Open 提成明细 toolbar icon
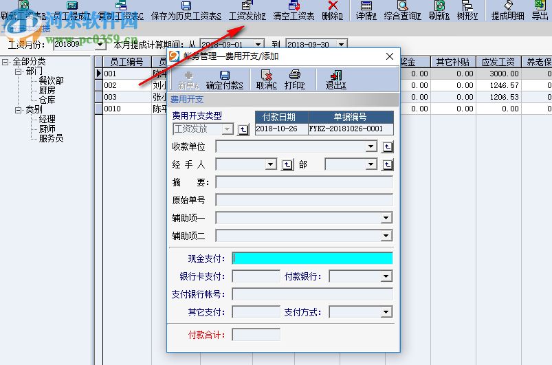 (508, 5)
